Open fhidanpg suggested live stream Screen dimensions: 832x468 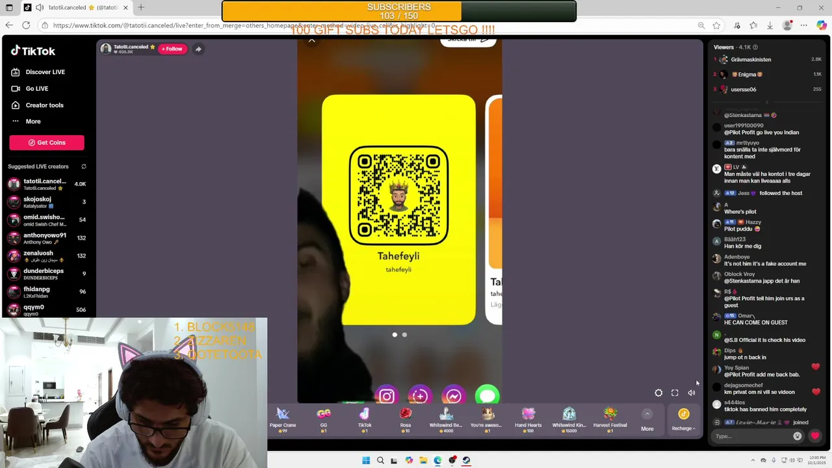(x=47, y=292)
